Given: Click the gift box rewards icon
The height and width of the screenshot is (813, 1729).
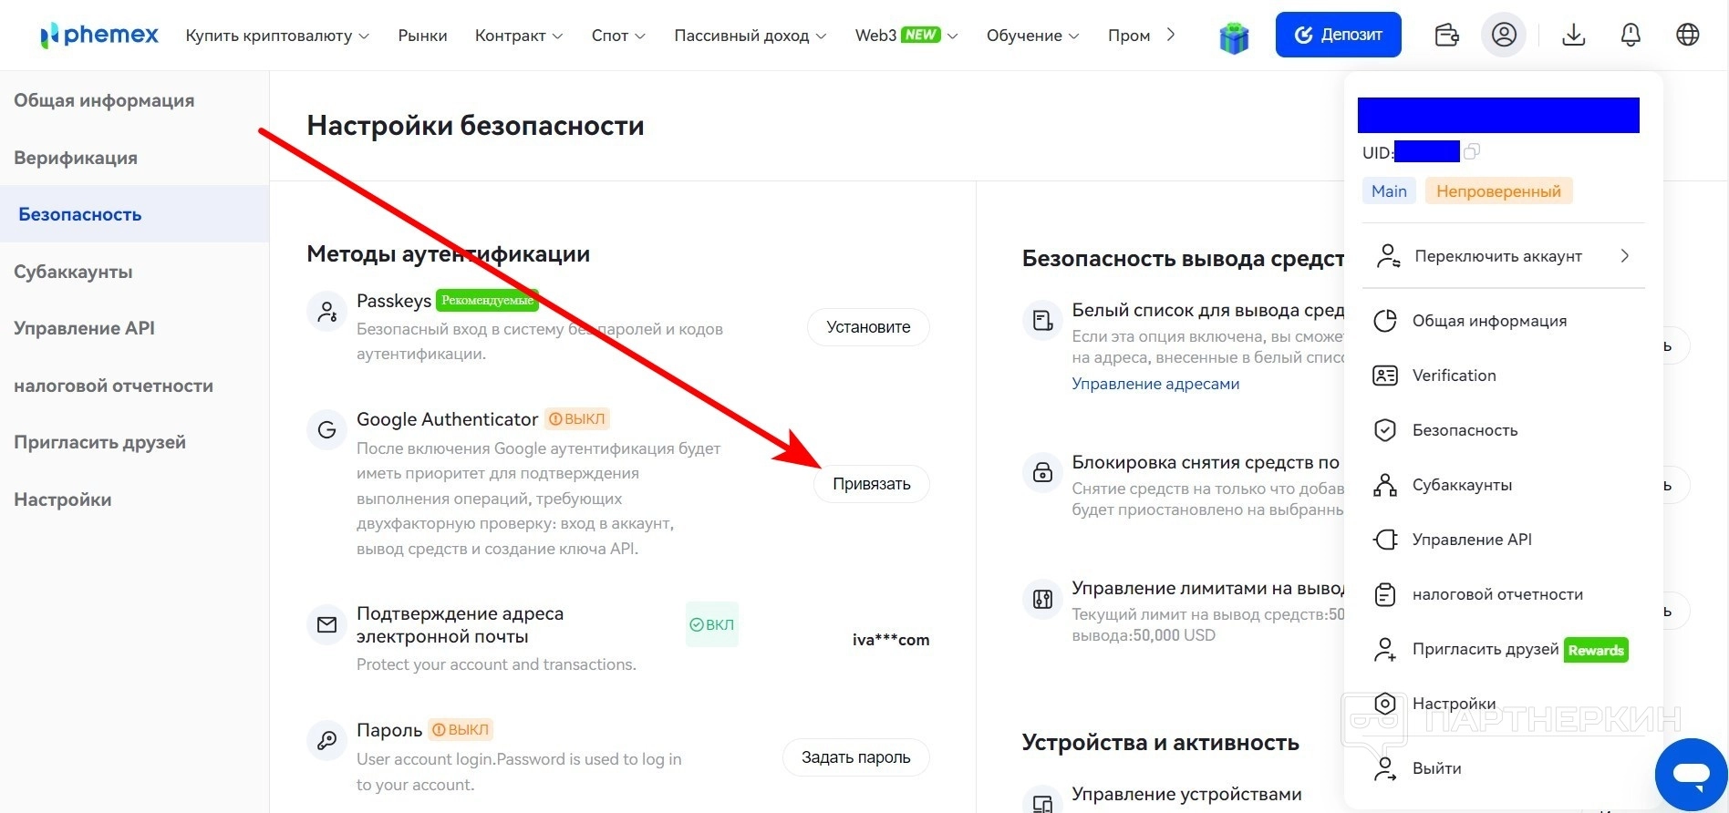Looking at the screenshot, I should click(x=1234, y=37).
